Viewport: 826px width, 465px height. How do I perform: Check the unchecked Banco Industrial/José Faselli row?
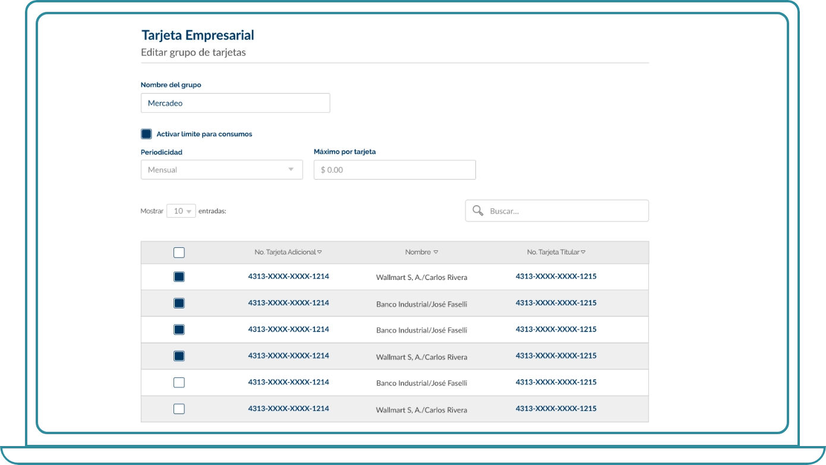[x=179, y=383]
